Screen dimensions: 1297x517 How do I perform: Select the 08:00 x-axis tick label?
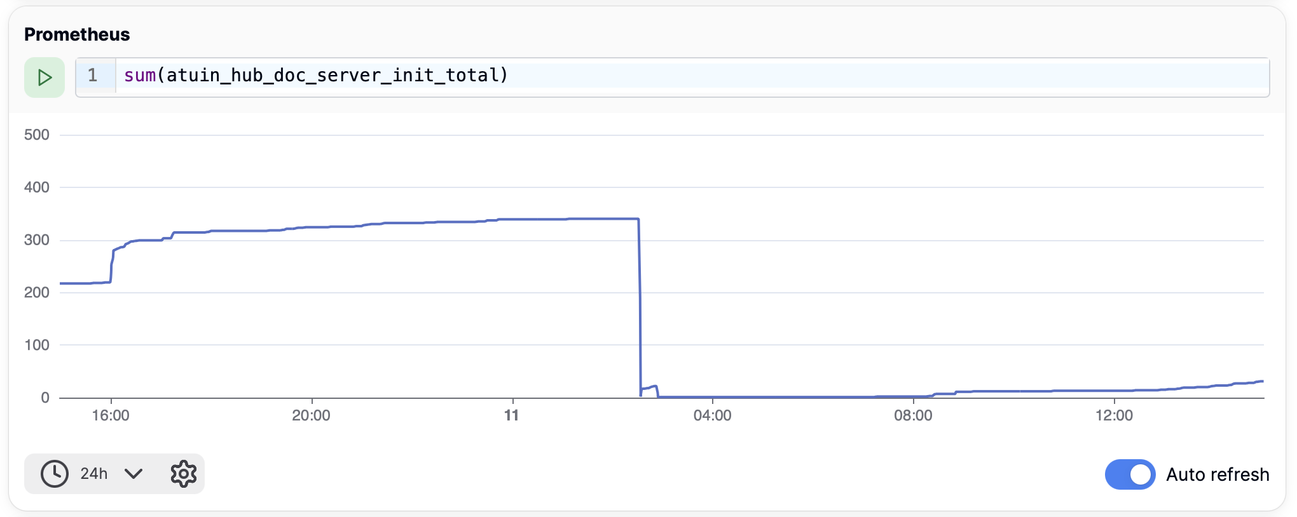coord(913,415)
